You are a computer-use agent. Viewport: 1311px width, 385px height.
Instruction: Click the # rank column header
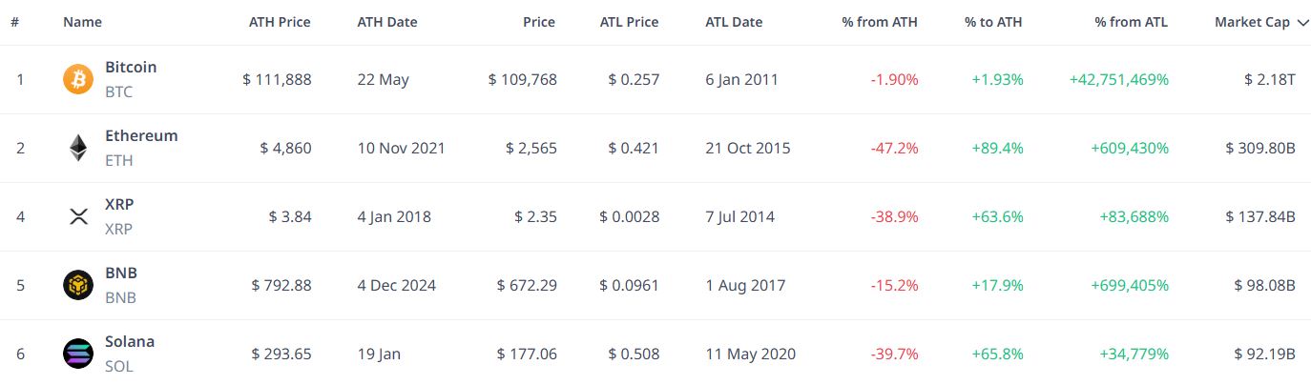click(x=15, y=22)
